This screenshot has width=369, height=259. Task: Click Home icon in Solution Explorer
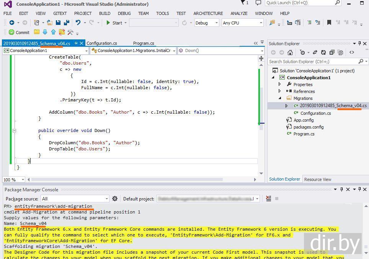click(290, 52)
